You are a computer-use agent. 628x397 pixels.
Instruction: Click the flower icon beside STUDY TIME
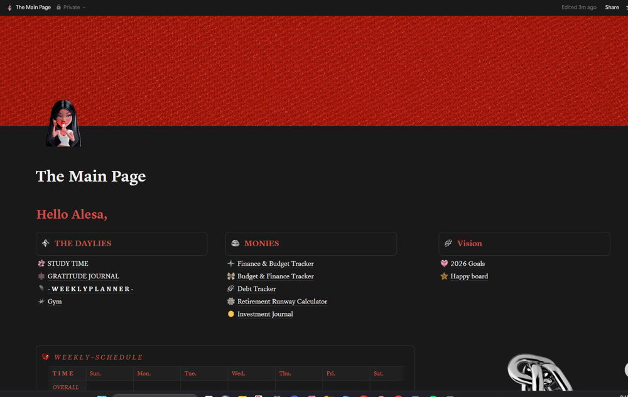41,263
